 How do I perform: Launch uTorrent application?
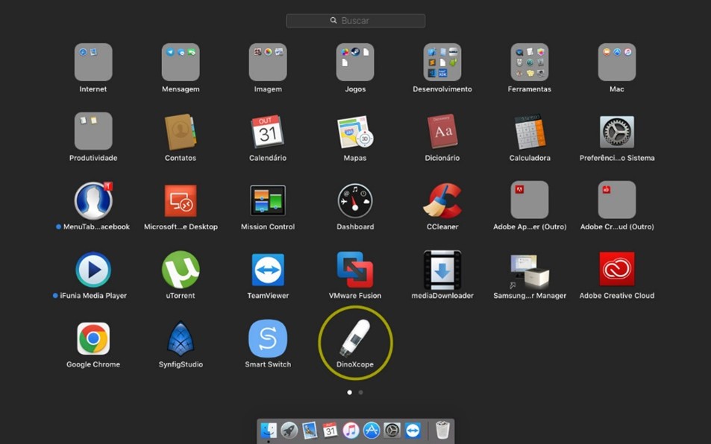point(181,270)
